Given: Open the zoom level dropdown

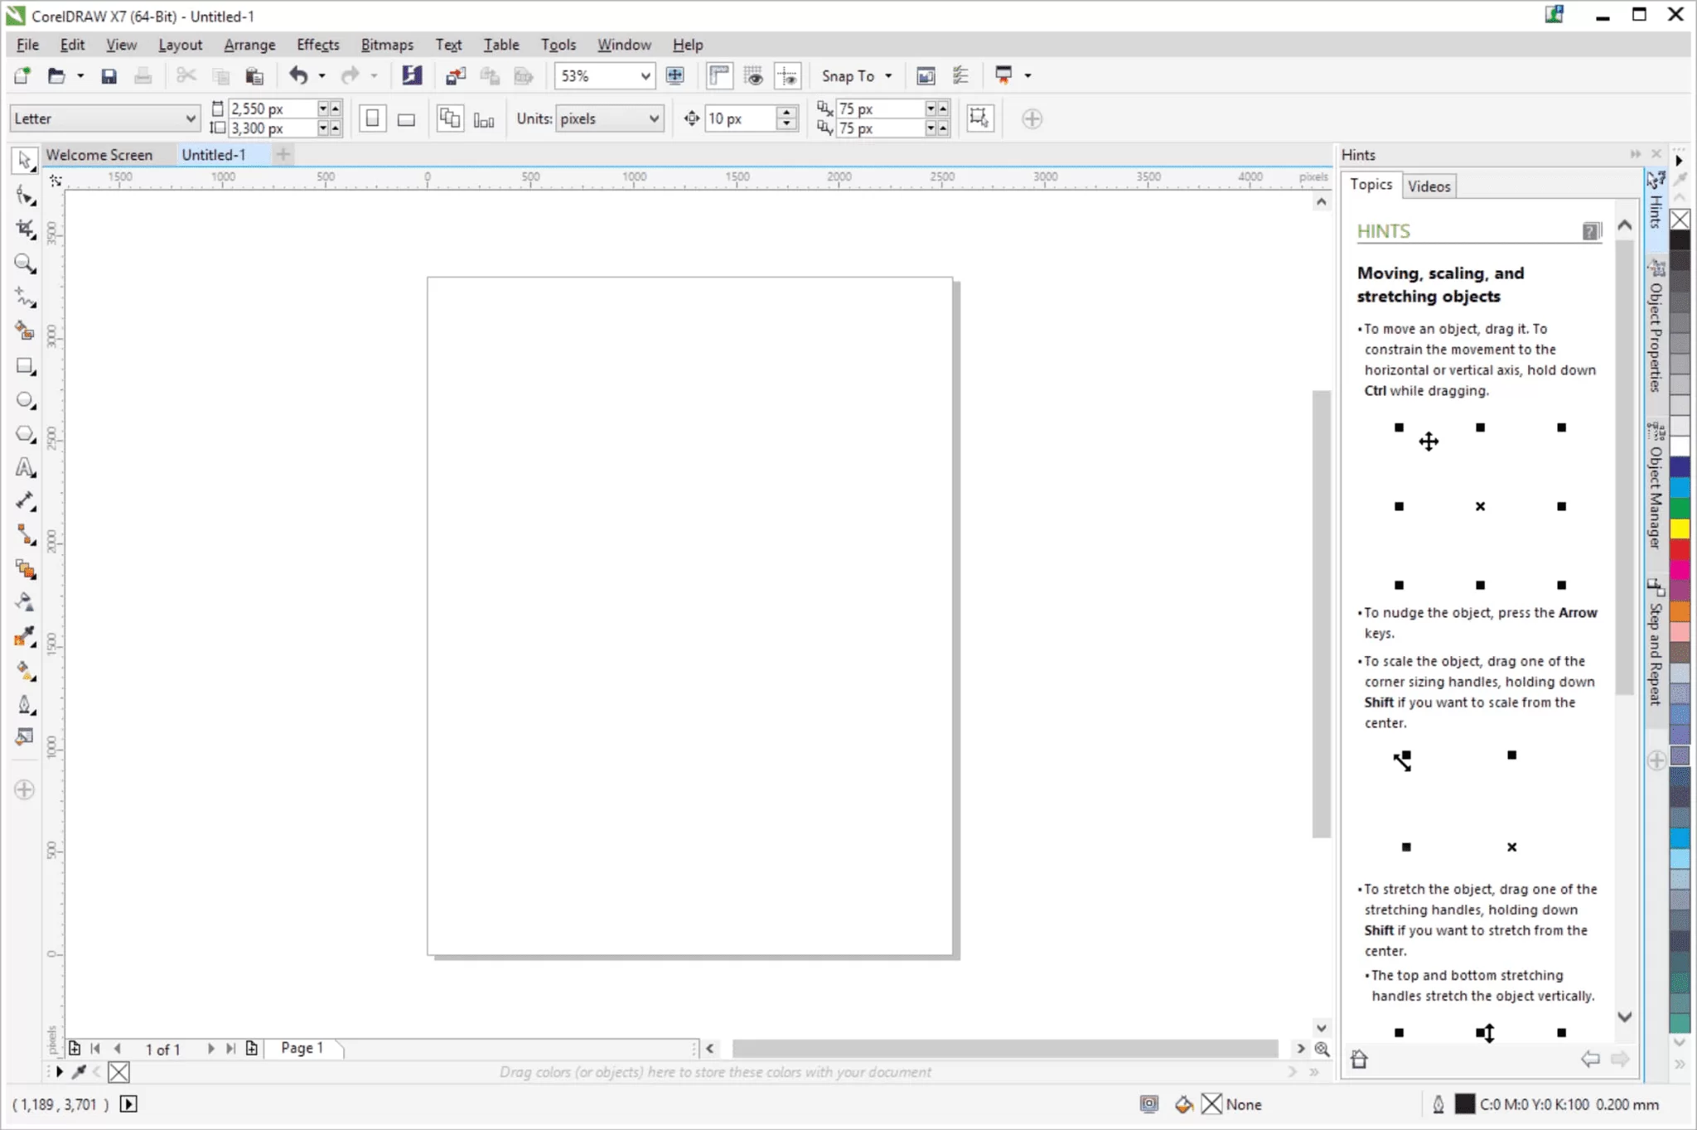Looking at the screenshot, I should pos(645,76).
